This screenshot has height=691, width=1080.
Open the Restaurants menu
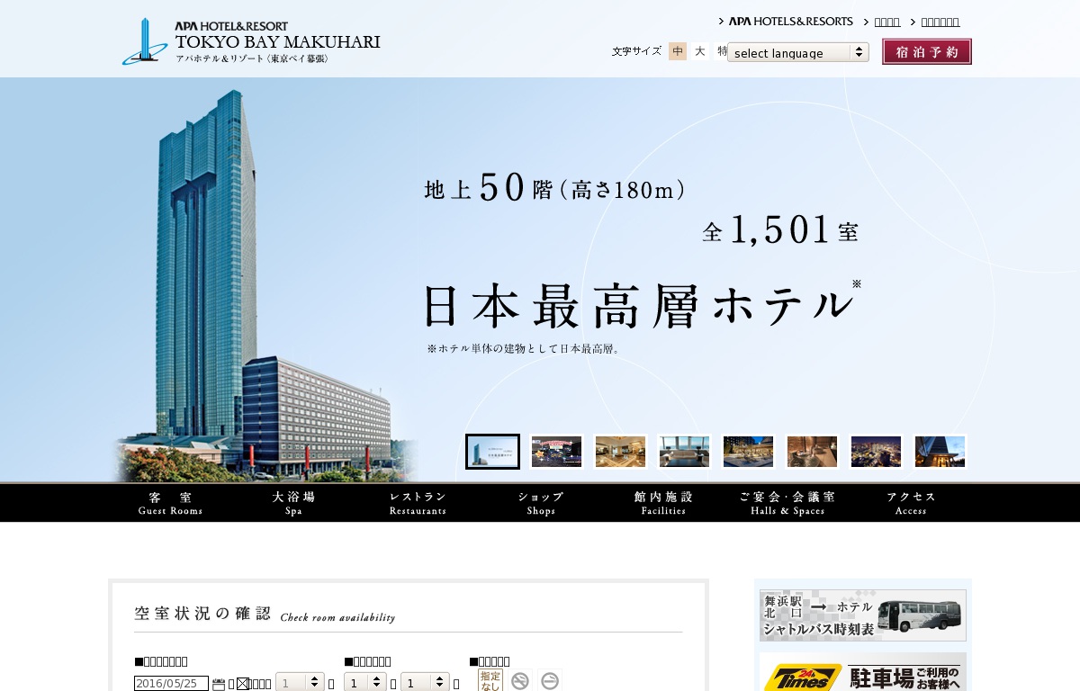click(x=418, y=503)
